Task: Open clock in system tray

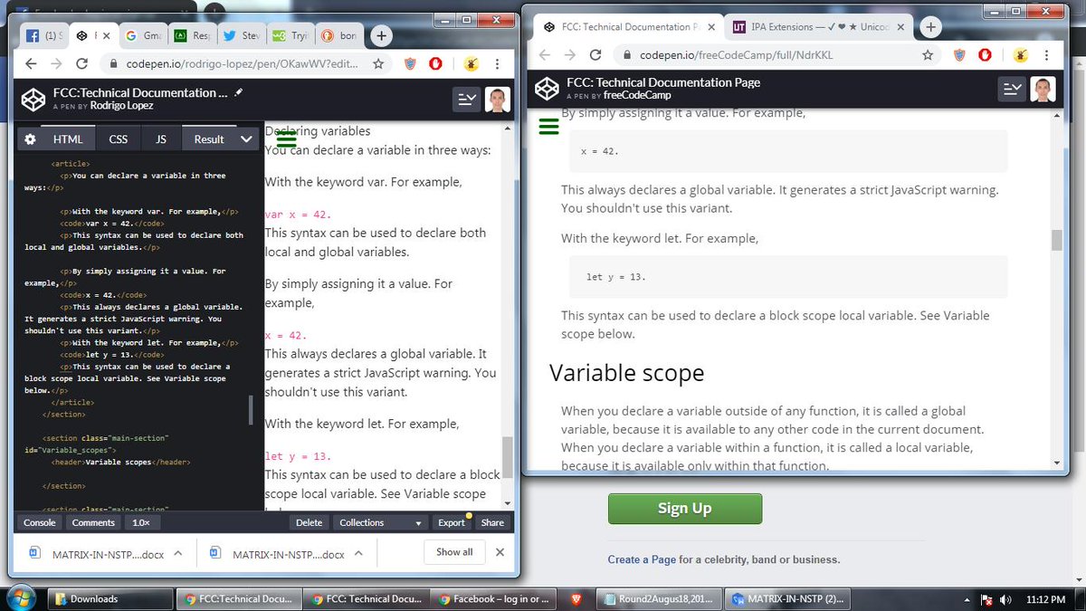Action: (1044, 599)
